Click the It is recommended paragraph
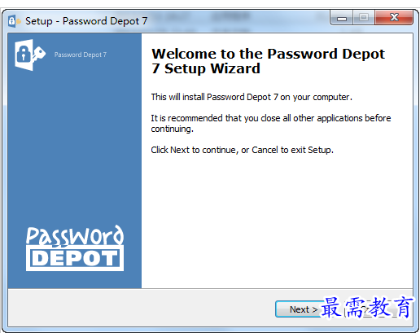This screenshot has height=333, width=420. click(x=271, y=123)
